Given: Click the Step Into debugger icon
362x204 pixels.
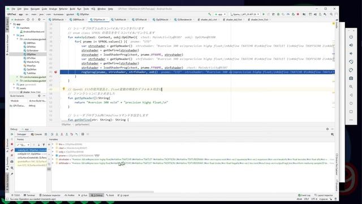Looking at the screenshot, I should click(57, 134).
